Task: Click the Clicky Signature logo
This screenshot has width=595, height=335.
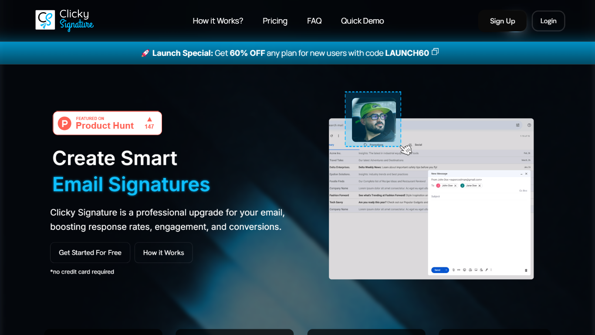Action: 64,21
